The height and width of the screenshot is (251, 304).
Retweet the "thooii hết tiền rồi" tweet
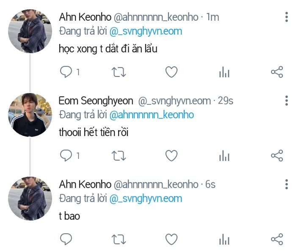pos(119,156)
